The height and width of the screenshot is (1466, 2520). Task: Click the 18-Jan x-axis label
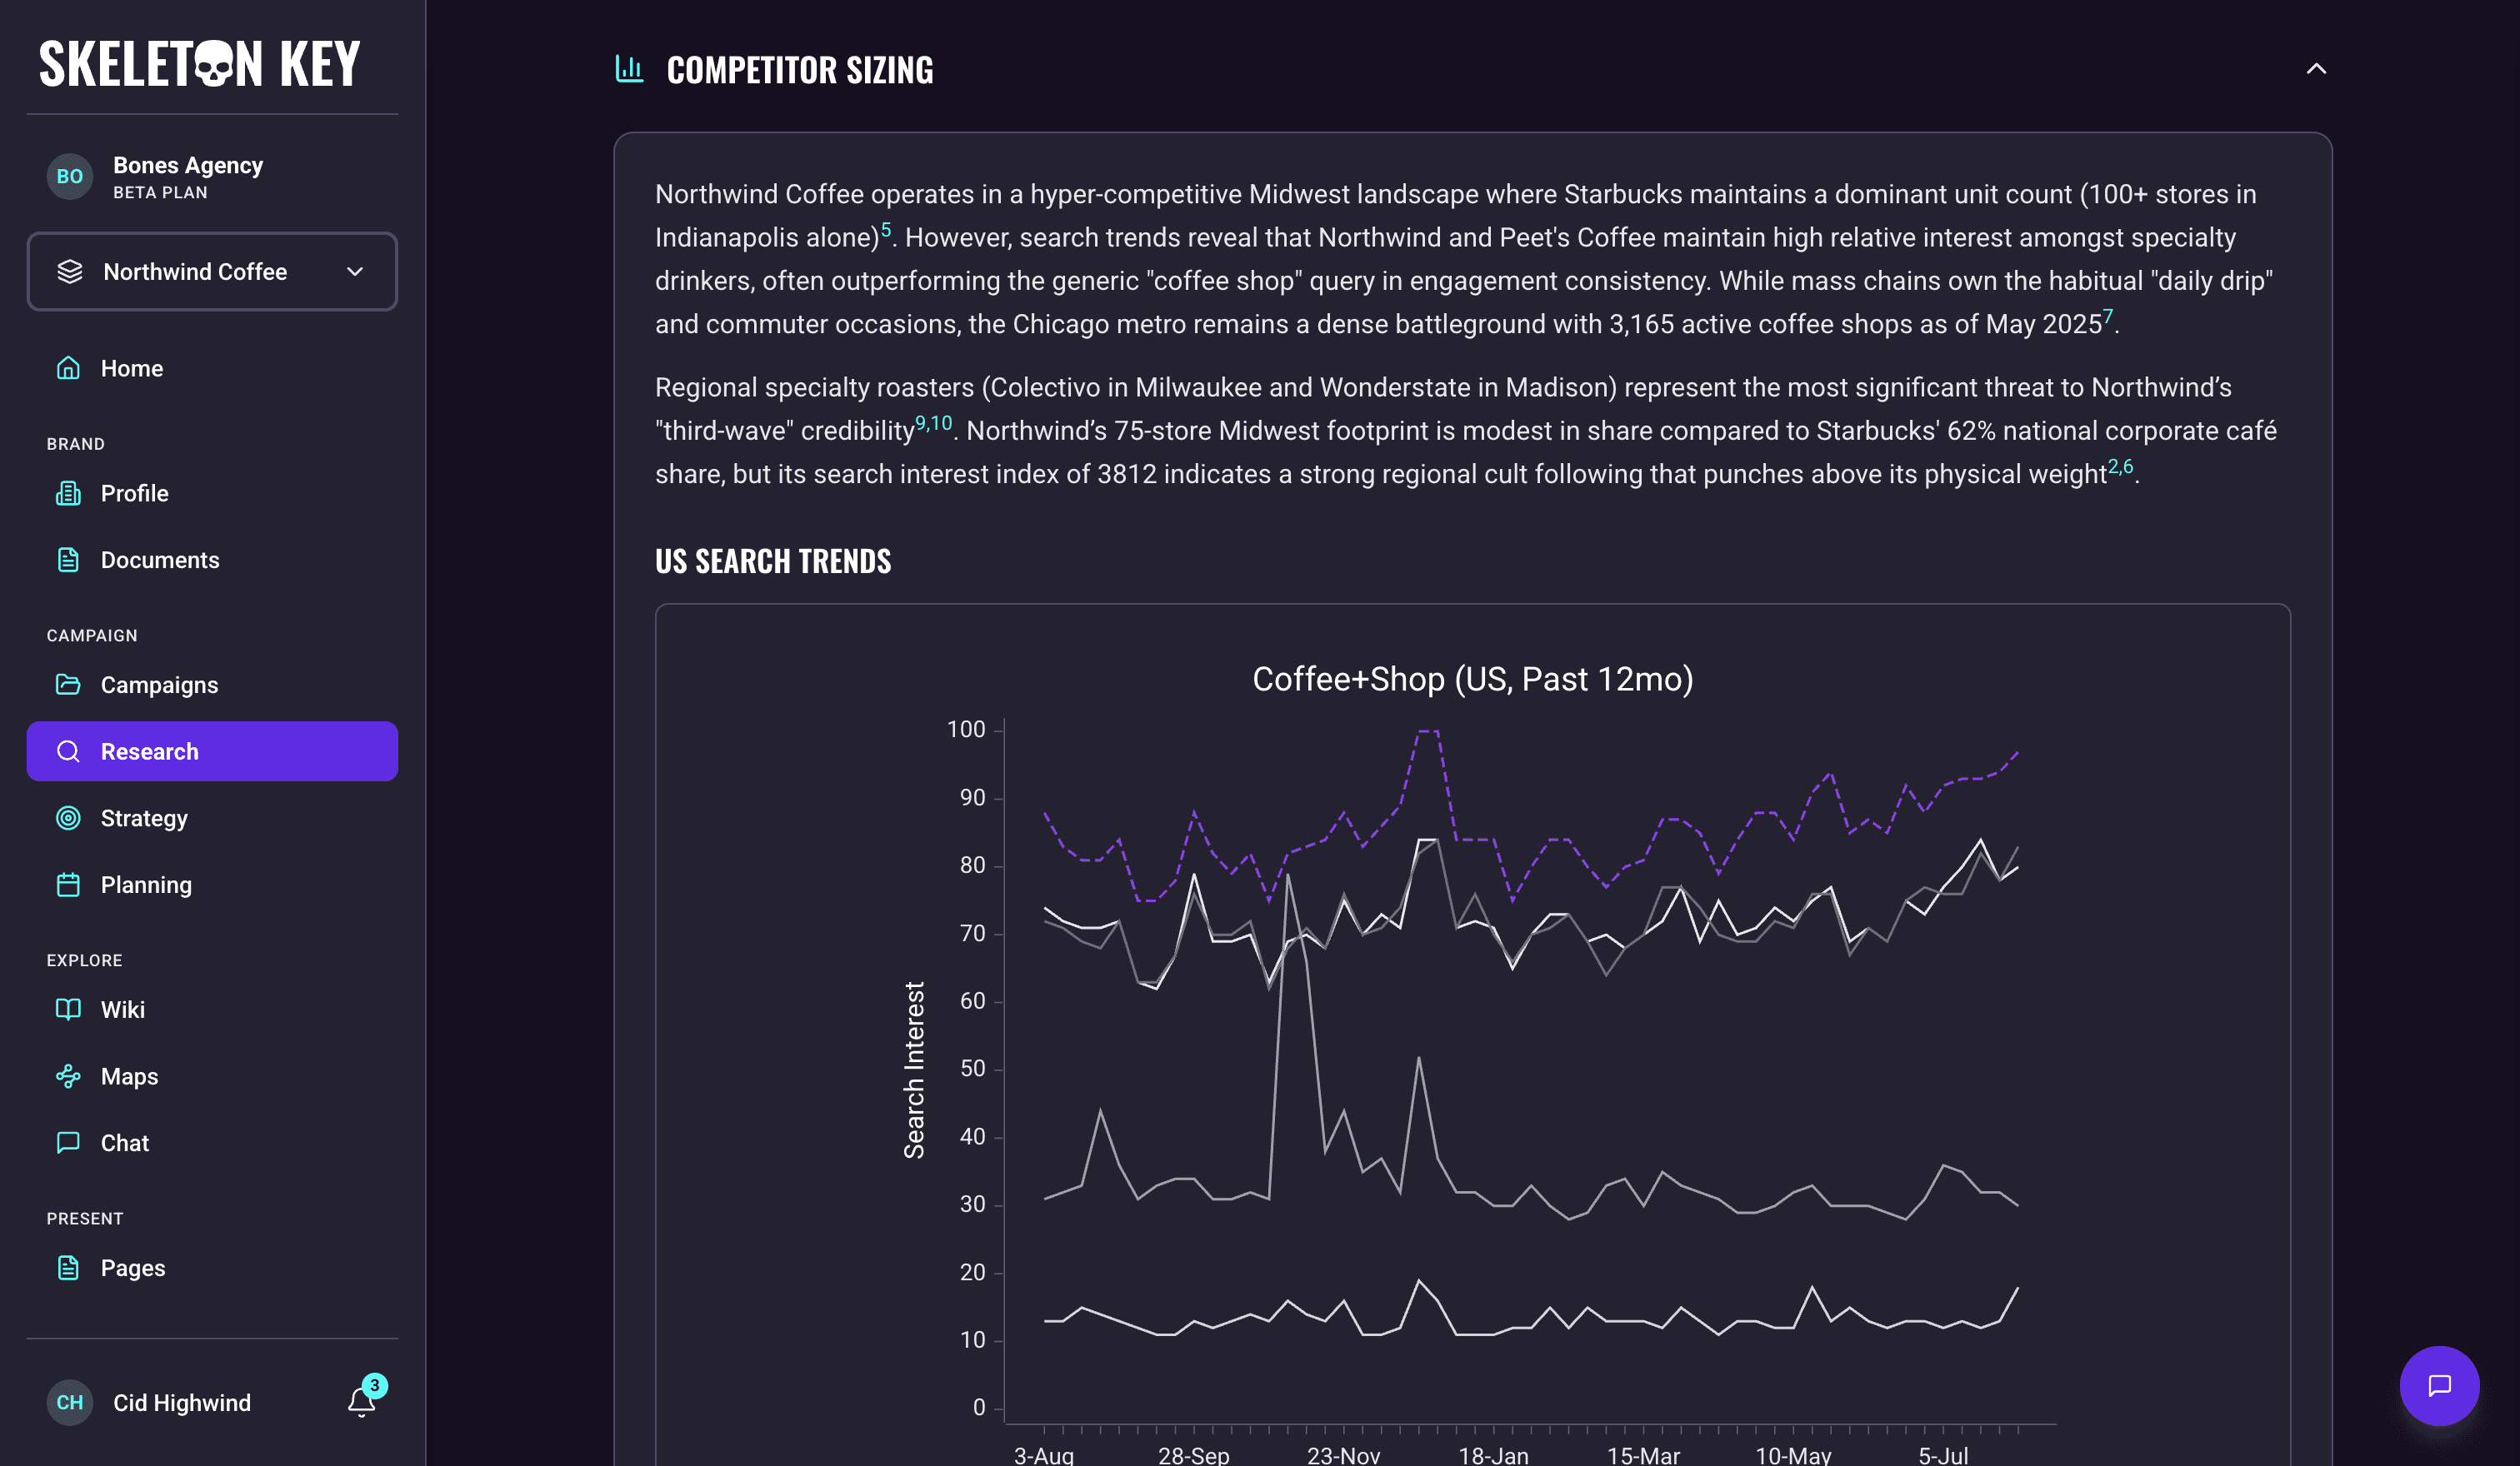pos(1493,1455)
